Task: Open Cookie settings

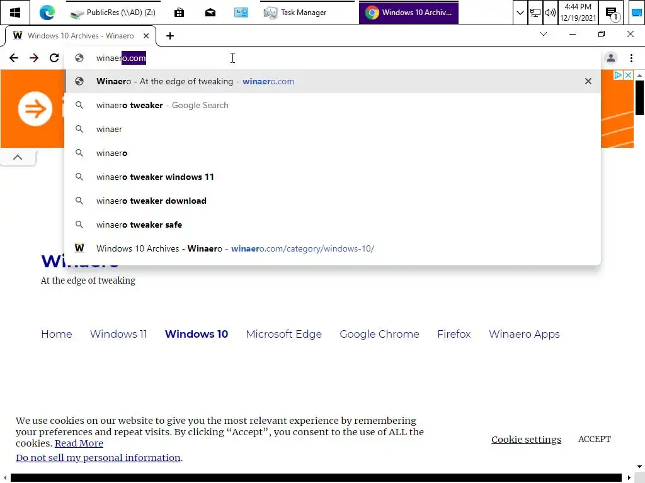Action: point(526,440)
